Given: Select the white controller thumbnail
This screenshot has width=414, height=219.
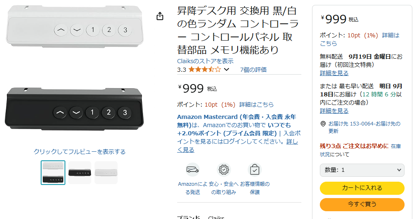Looking at the screenshot, I should (x=106, y=173).
